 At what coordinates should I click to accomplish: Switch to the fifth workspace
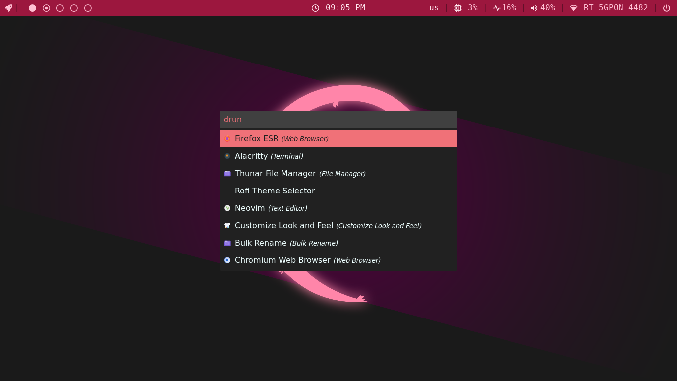click(88, 8)
